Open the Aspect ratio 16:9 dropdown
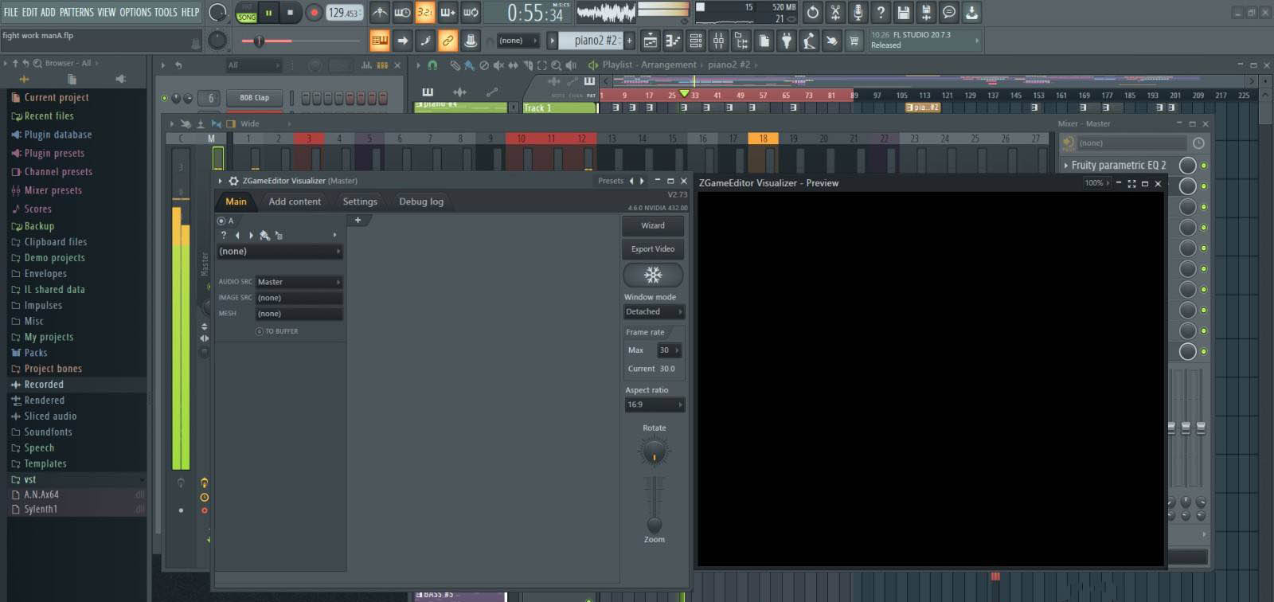Viewport: 1274px width, 602px height. click(654, 405)
